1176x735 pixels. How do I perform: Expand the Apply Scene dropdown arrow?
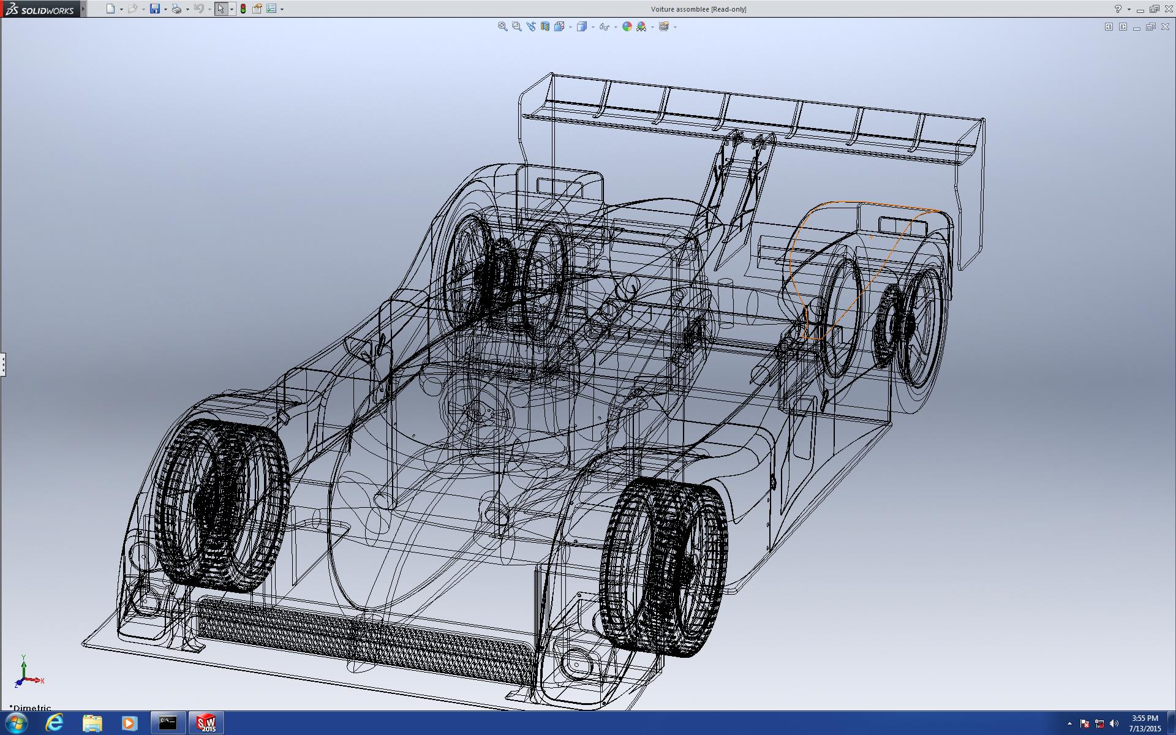tap(652, 27)
